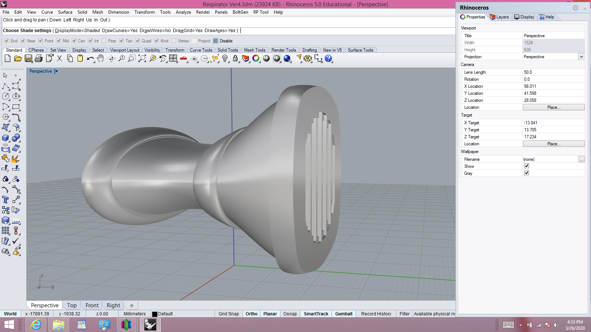Click the padlock Lock icon

pos(235,58)
